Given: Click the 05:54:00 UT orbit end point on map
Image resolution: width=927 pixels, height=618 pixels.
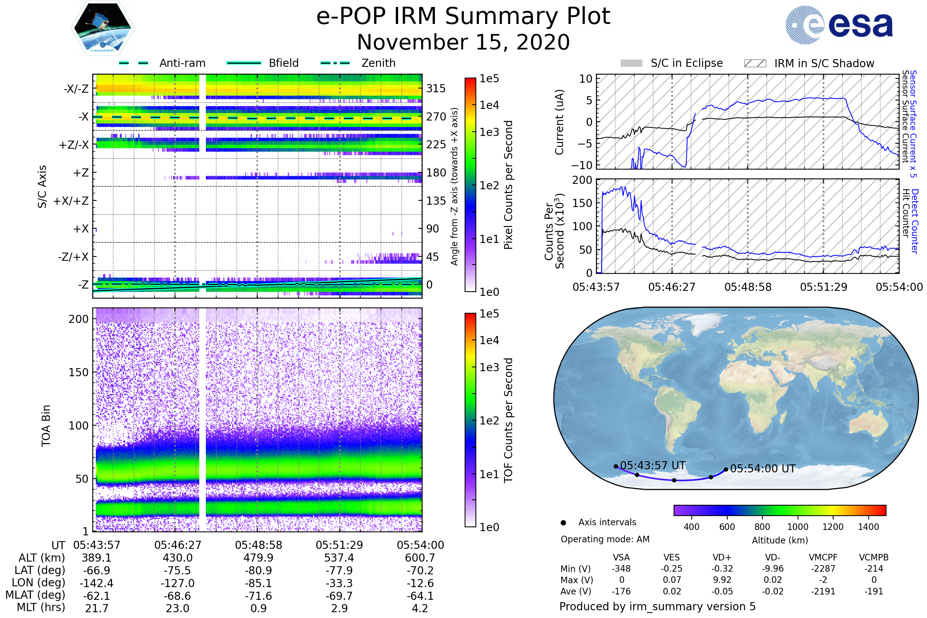Looking at the screenshot, I should 726,469.
